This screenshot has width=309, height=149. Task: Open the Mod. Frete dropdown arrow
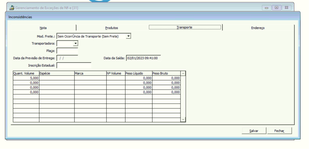click(128, 36)
